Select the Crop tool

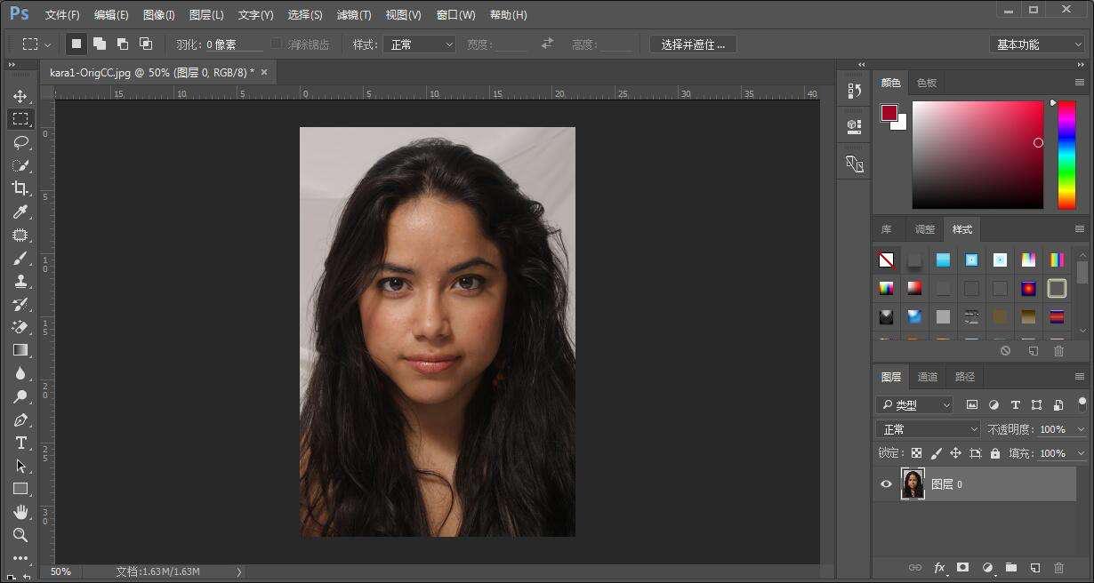[x=21, y=188]
